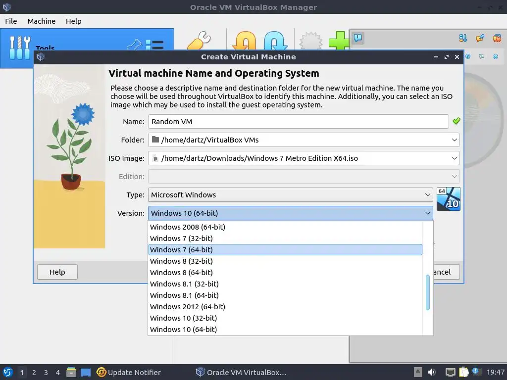The height and width of the screenshot is (380, 507).
Task: Click the pin icon next to Tools
Action: coord(134,45)
